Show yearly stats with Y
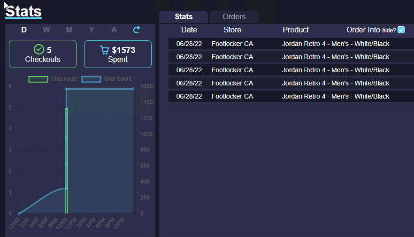 click(x=92, y=30)
